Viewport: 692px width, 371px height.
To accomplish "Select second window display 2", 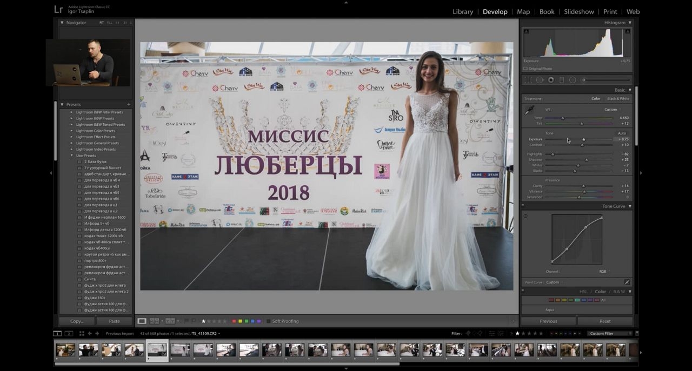I will click(69, 333).
